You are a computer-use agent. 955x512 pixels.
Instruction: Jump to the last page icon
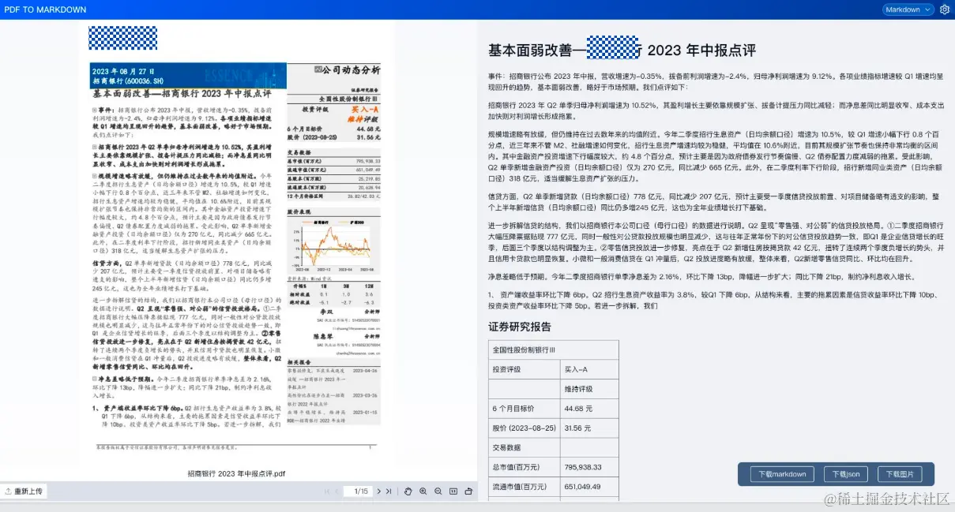click(x=389, y=491)
